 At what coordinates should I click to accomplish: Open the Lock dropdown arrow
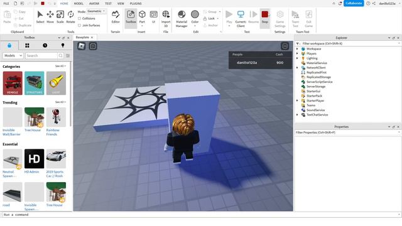point(218,18)
